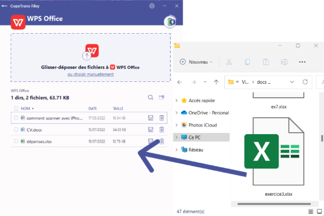Expand the OneDrive - Personal node

click(177, 113)
